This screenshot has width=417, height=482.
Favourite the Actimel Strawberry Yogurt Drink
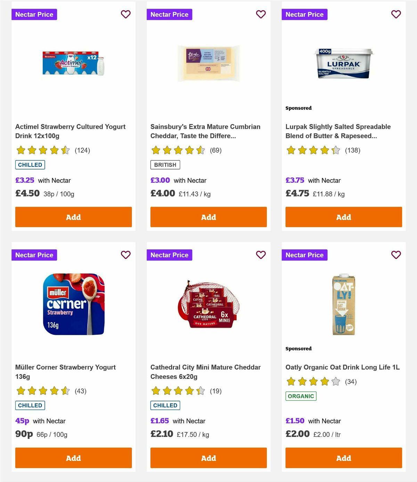pyautogui.click(x=126, y=14)
